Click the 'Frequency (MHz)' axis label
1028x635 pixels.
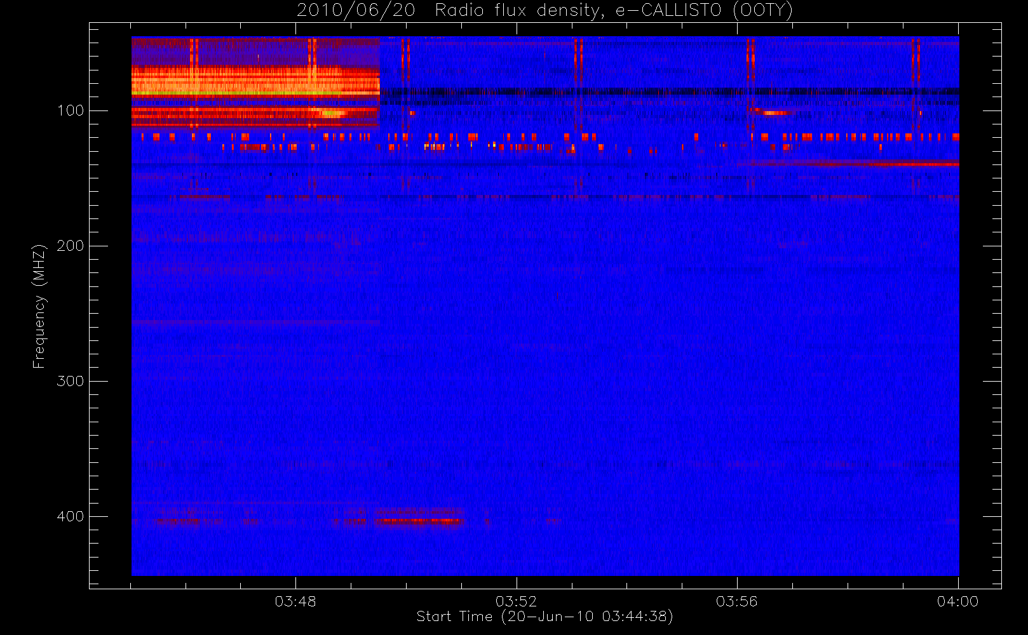coord(39,306)
